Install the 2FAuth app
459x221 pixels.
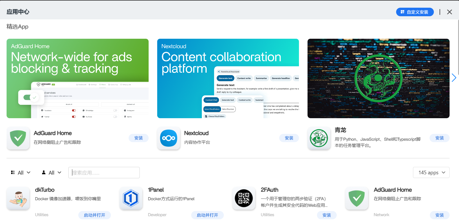point(327,215)
